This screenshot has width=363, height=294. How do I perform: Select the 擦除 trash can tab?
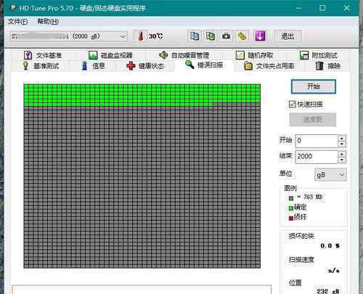pos(328,65)
